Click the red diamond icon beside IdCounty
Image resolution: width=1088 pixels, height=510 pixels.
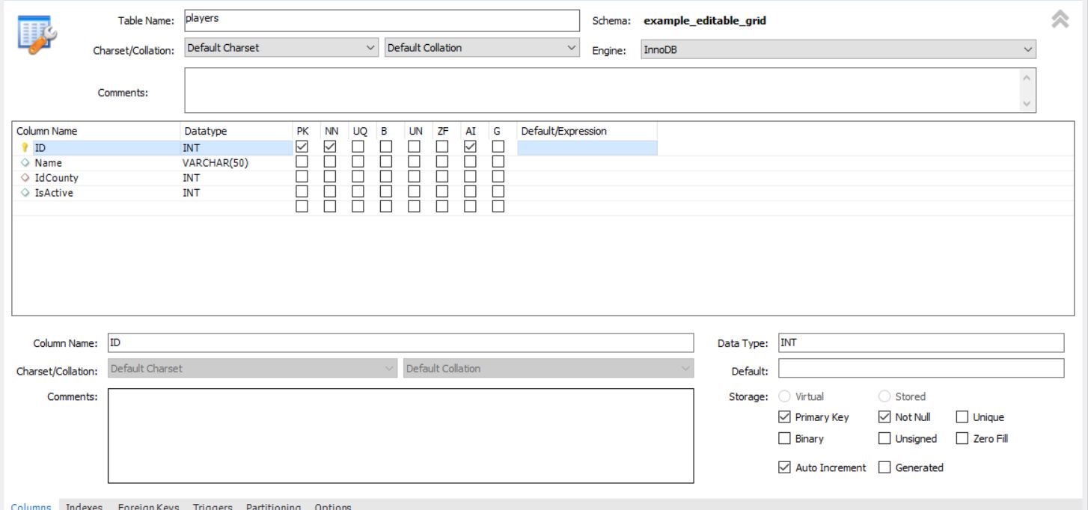(24, 178)
